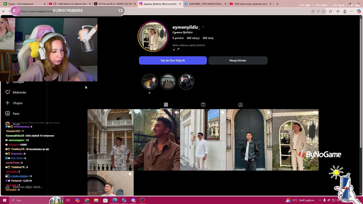Open Chrome from the taskbar
Image resolution: width=363 pixels, height=204 pixels.
(87, 200)
